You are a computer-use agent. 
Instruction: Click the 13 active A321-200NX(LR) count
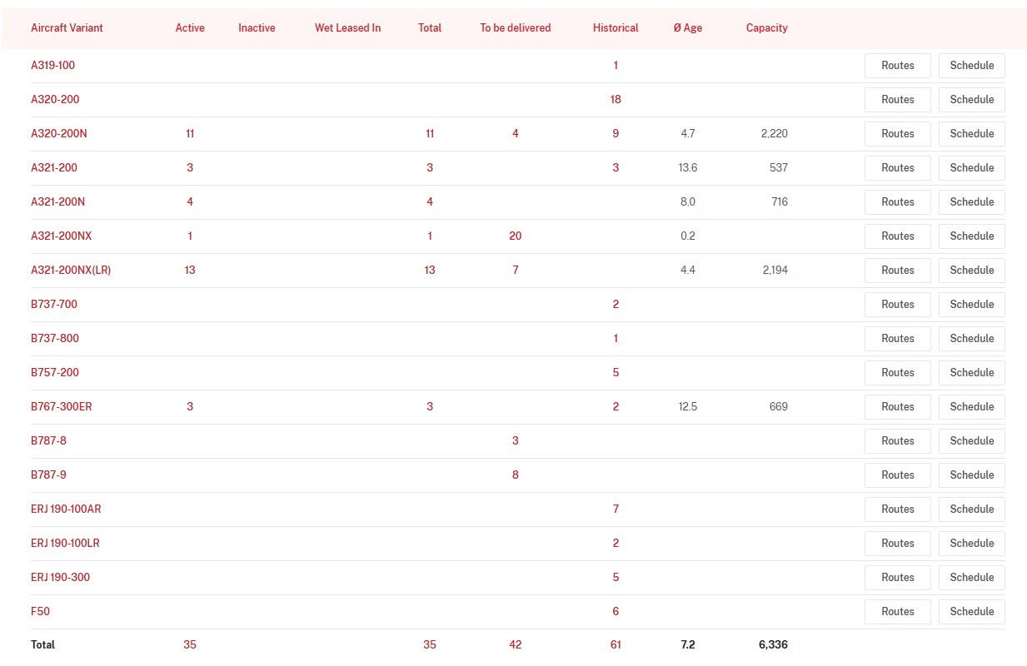coord(190,270)
